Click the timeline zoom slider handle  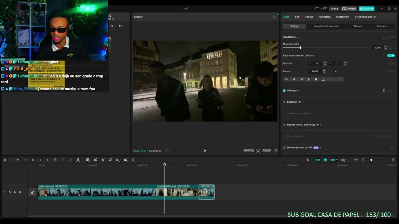(371, 160)
